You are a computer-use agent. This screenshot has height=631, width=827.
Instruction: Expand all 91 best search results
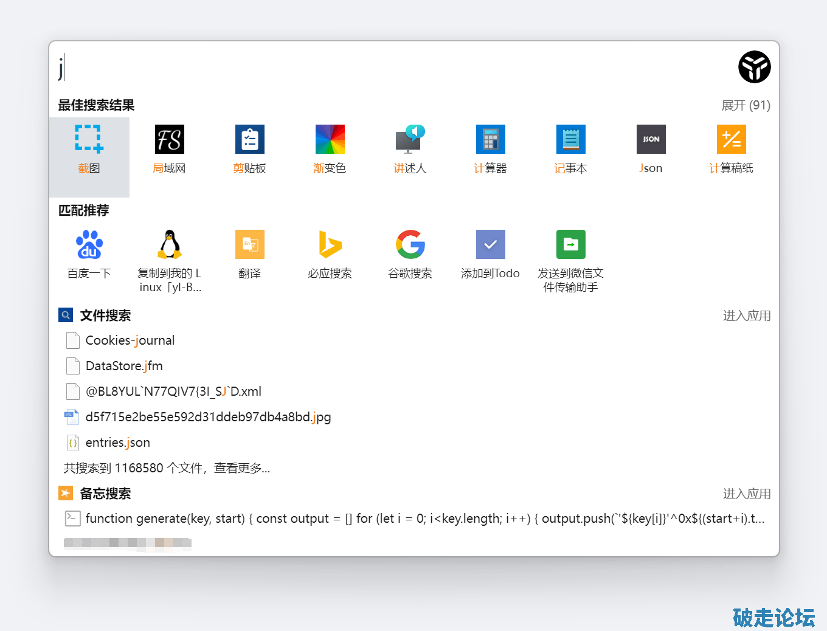pyautogui.click(x=746, y=106)
